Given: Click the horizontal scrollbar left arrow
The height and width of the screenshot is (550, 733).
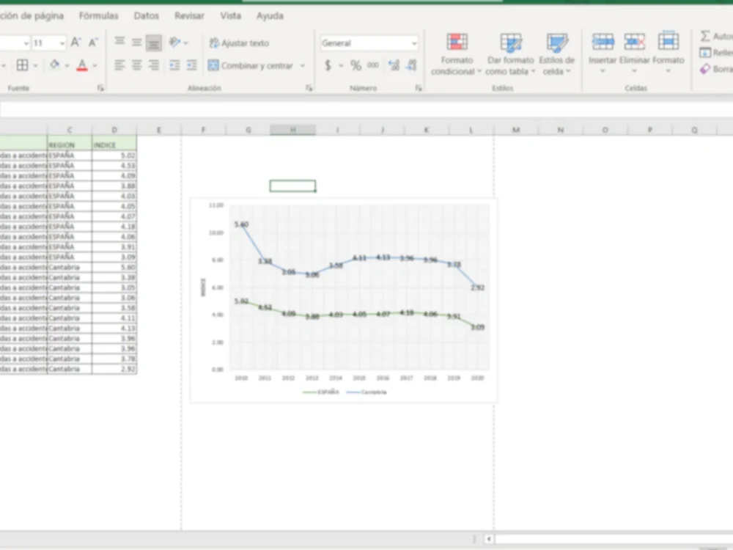Looking at the screenshot, I should tap(488, 539).
